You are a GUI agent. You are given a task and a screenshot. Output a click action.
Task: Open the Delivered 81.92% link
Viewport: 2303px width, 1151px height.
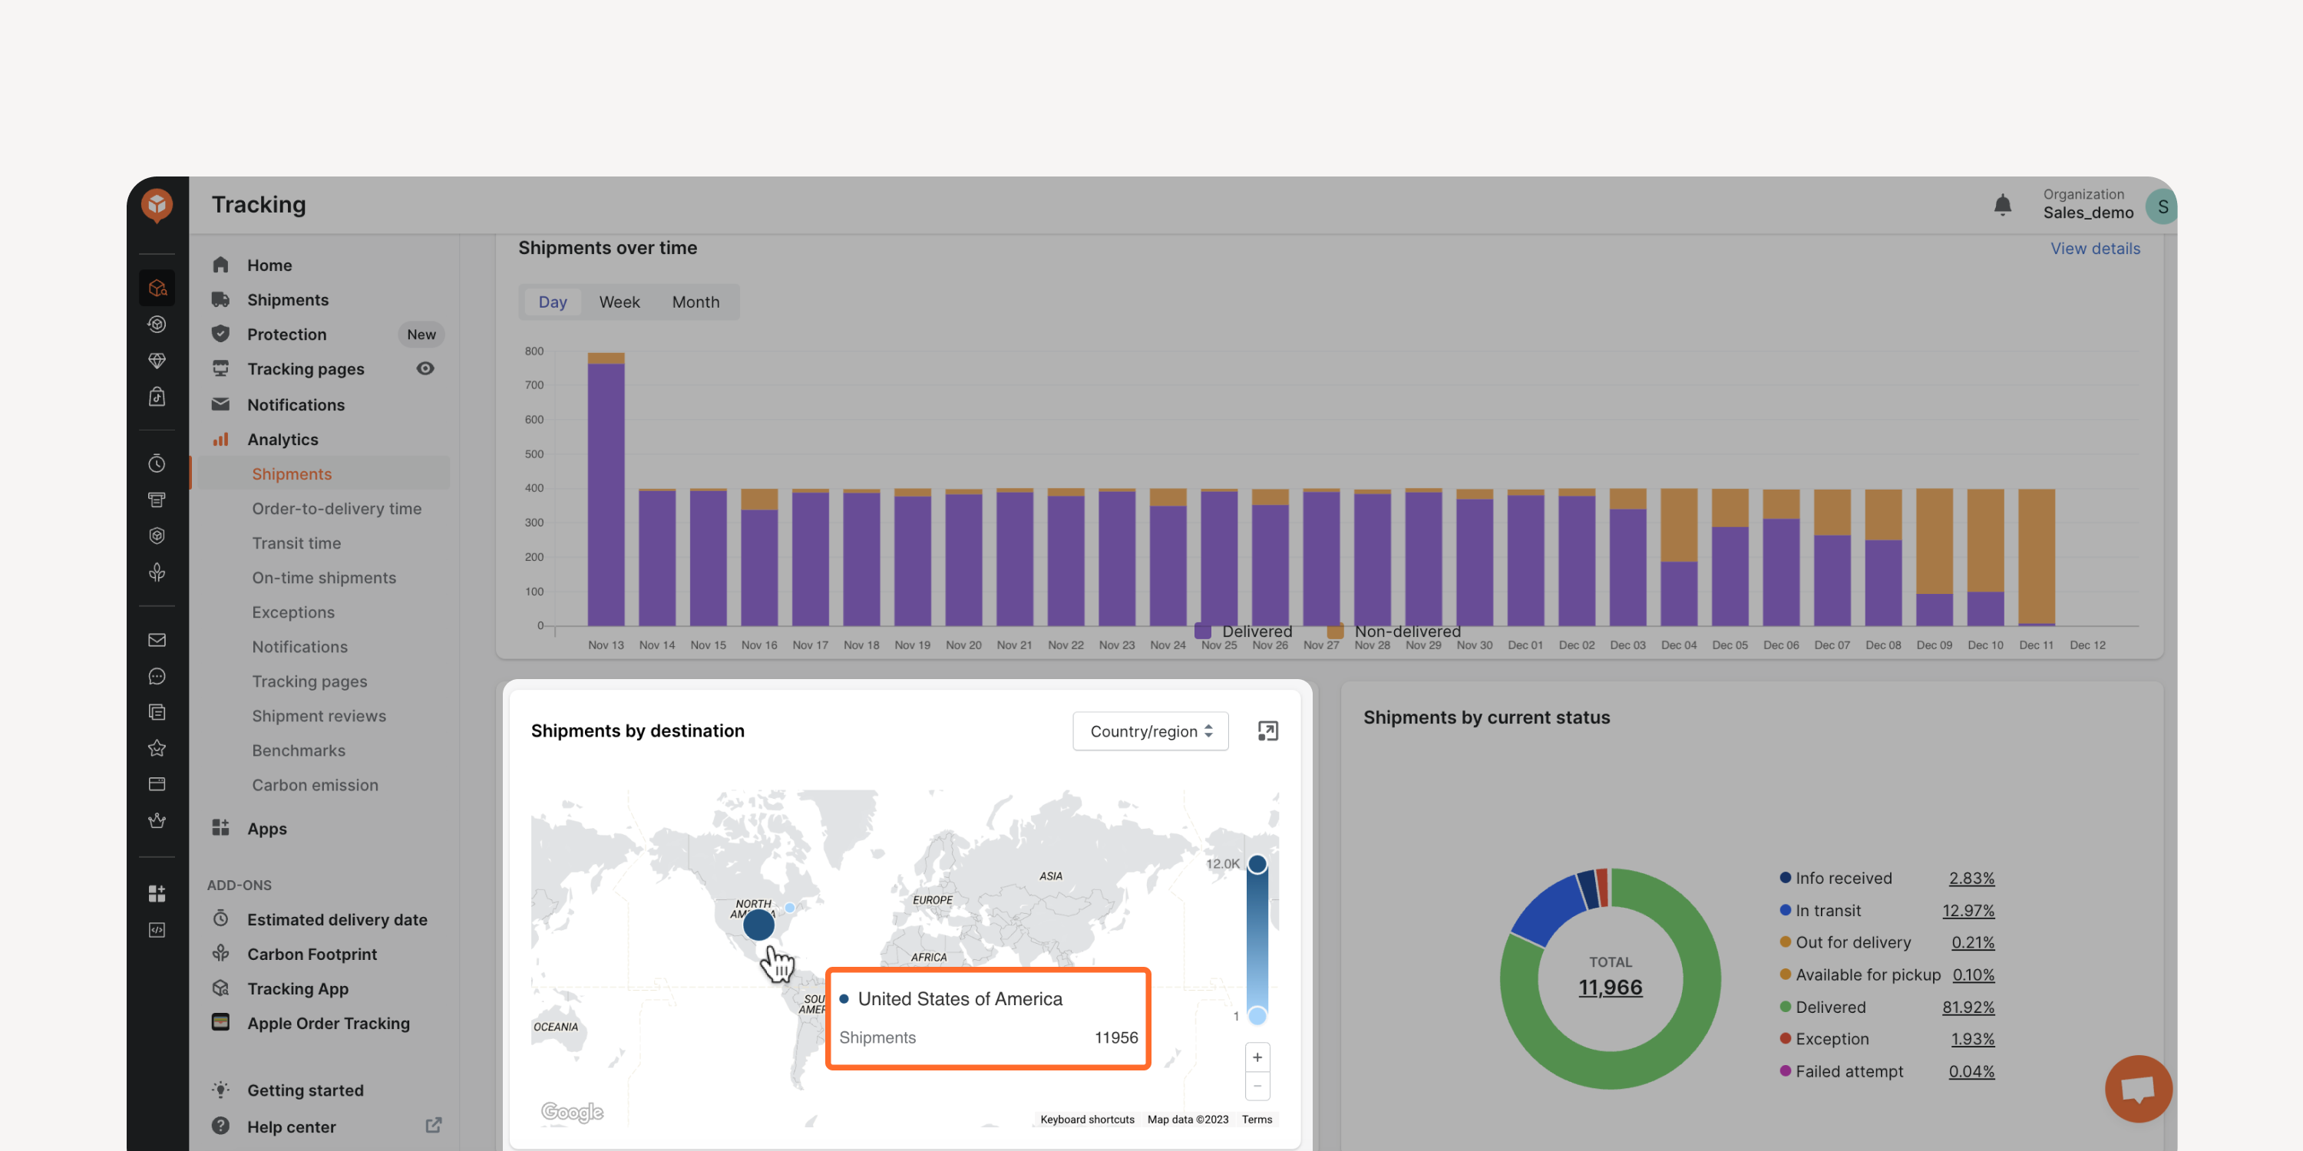(1967, 1007)
